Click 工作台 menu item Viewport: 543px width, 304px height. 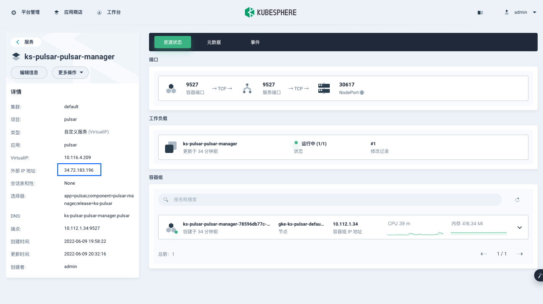point(114,12)
